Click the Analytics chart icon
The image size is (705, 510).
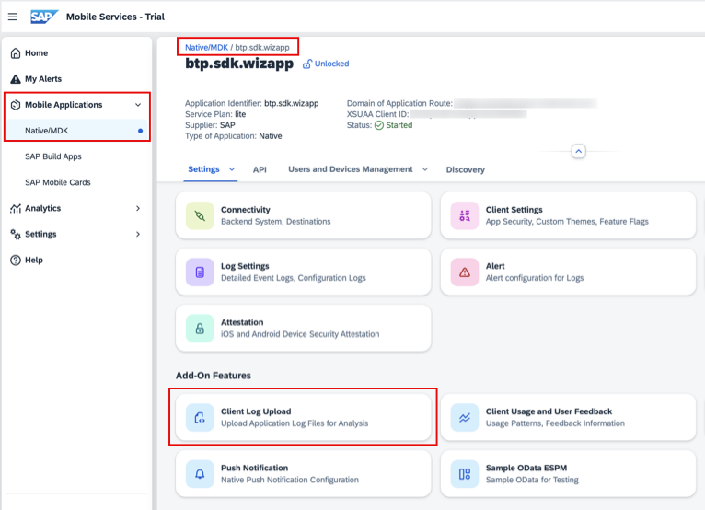tap(16, 208)
